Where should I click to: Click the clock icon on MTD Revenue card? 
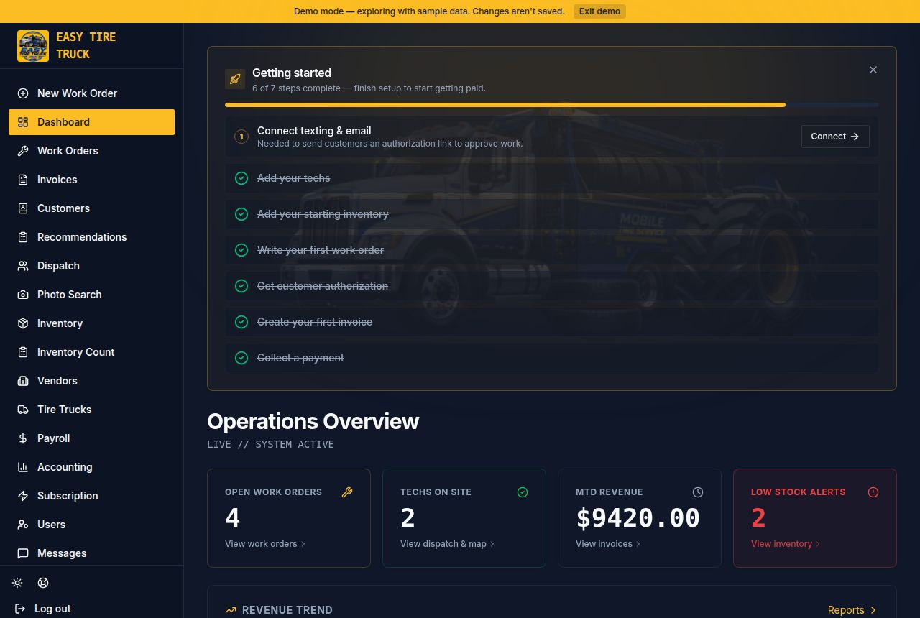click(x=698, y=492)
